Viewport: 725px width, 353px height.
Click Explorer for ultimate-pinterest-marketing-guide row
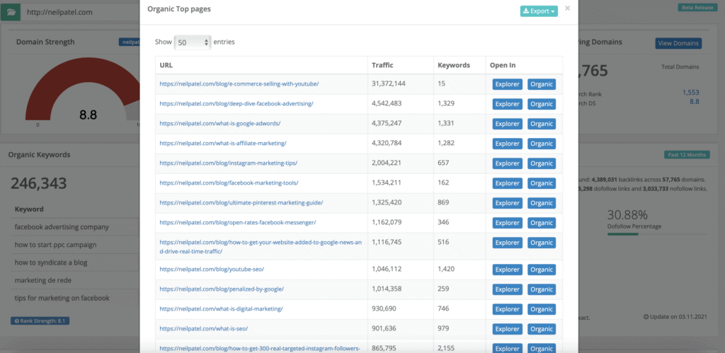tap(507, 203)
